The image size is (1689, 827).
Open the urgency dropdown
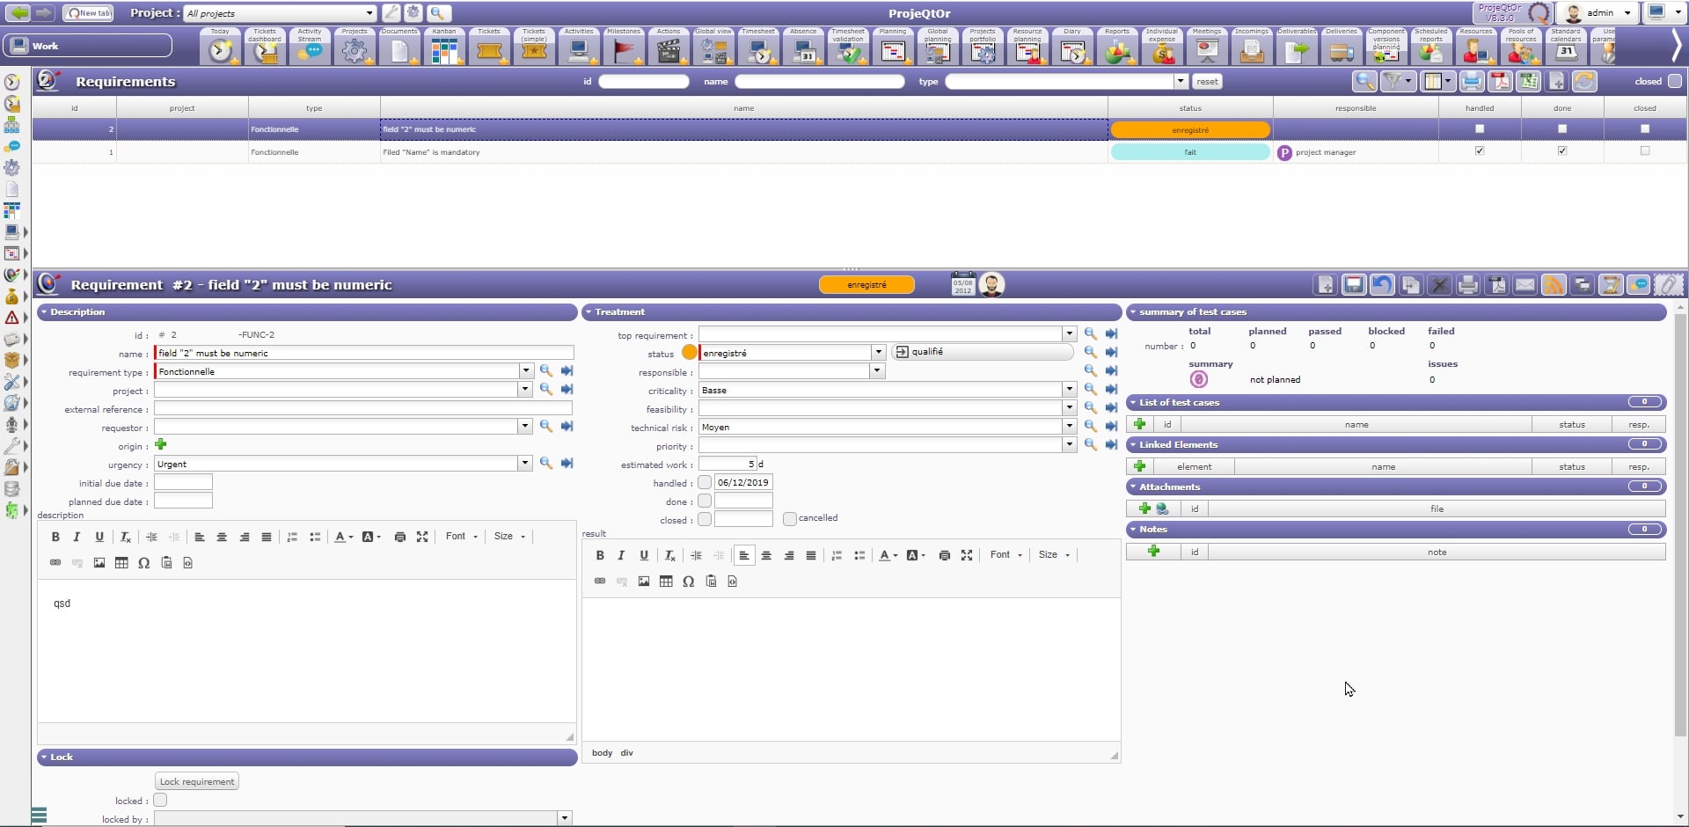(x=525, y=464)
